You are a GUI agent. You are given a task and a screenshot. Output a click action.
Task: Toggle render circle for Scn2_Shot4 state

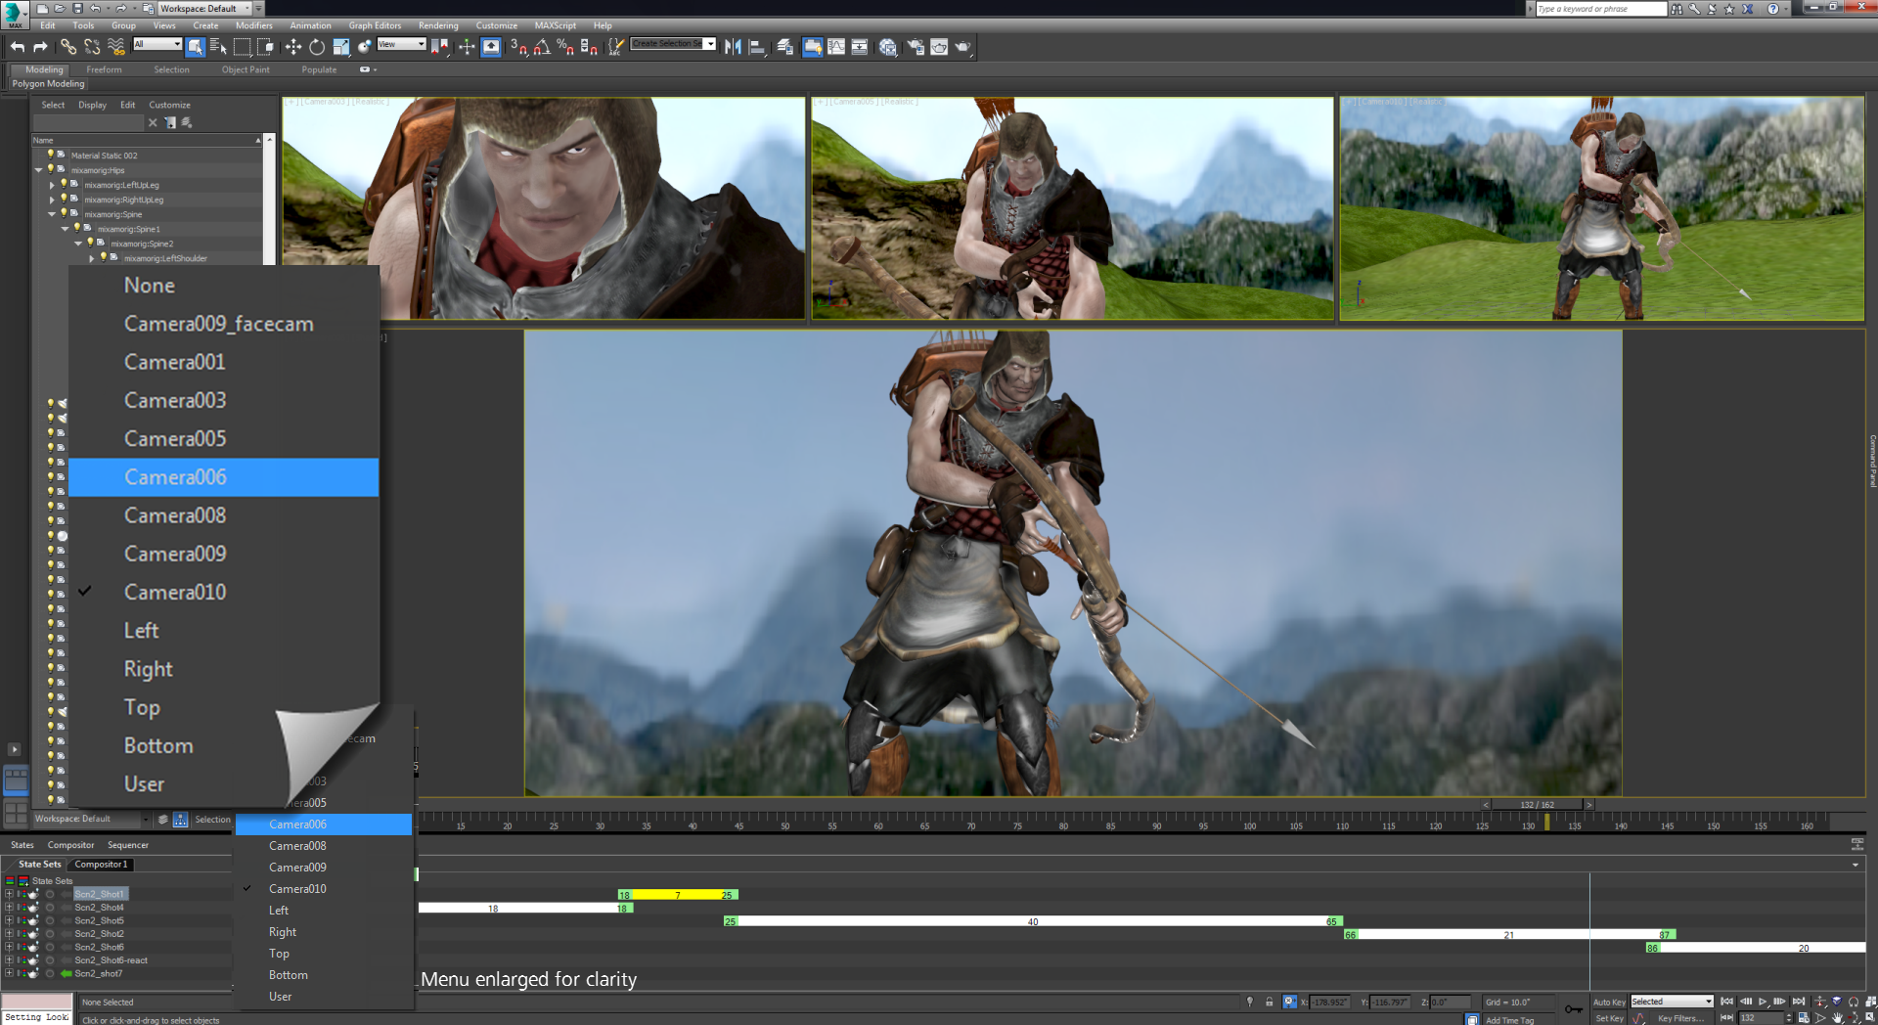coord(50,908)
